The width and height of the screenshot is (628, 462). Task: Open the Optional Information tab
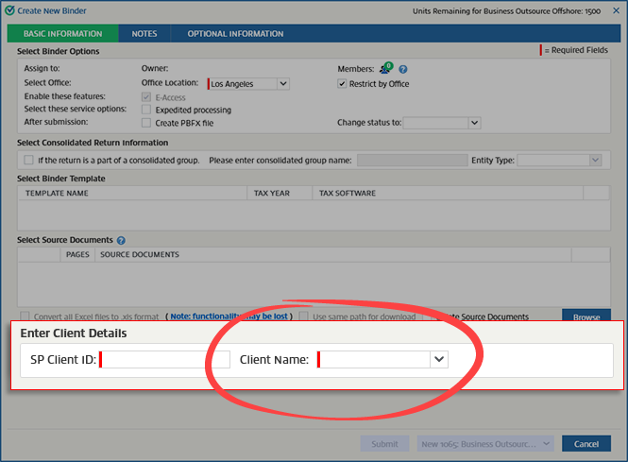(235, 34)
